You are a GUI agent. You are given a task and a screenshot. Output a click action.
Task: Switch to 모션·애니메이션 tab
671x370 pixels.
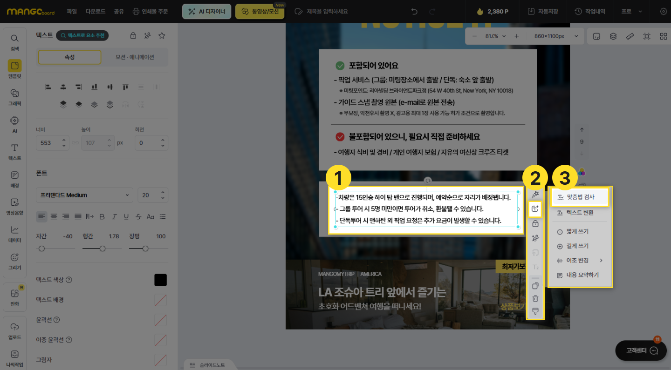pos(135,57)
